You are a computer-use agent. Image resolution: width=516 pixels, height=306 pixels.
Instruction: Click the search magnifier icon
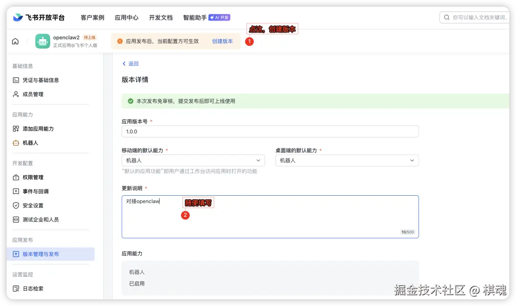coord(447,17)
